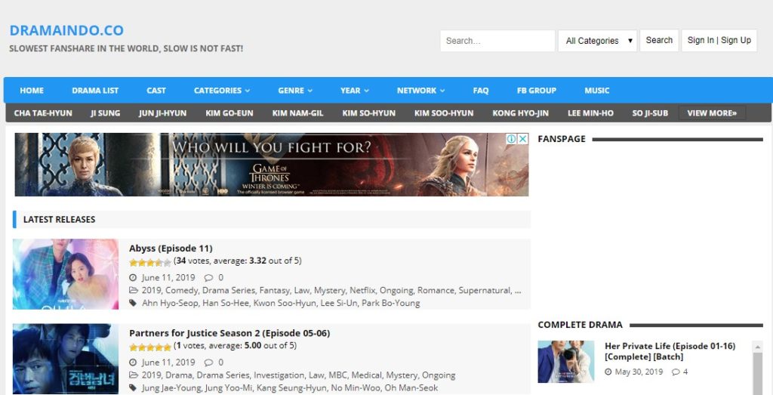Click tag icon for Partners for Justice cast
The height and width of the screenshot is (395, 773).
(133, 387)
